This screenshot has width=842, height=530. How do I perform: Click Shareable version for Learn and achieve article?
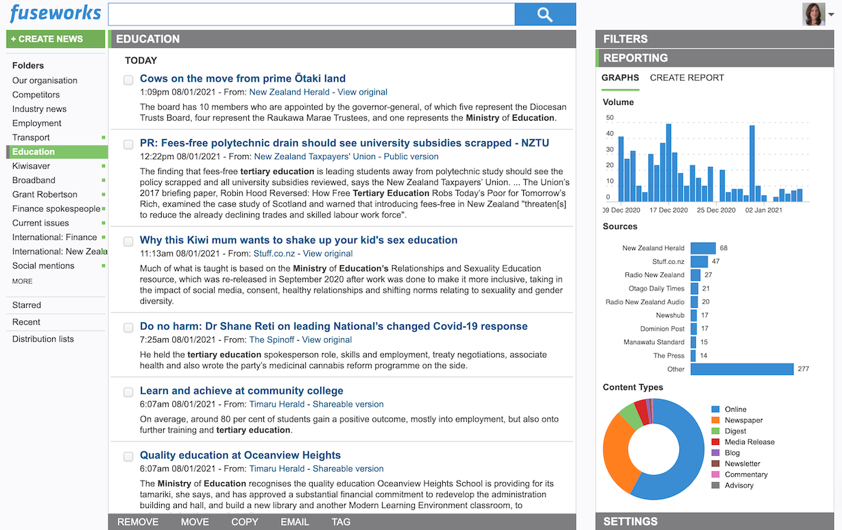click(x=348, y=405)
